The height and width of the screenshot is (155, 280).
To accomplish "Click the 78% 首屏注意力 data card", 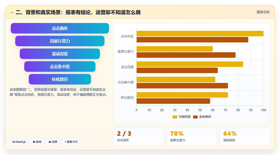I will (192, 136).
